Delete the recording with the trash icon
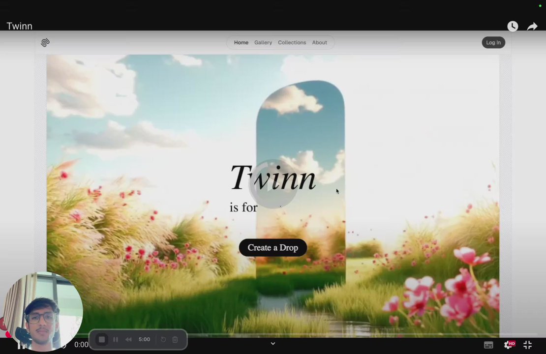Screen dimensions: 546x354 click(x=175, y=339)
